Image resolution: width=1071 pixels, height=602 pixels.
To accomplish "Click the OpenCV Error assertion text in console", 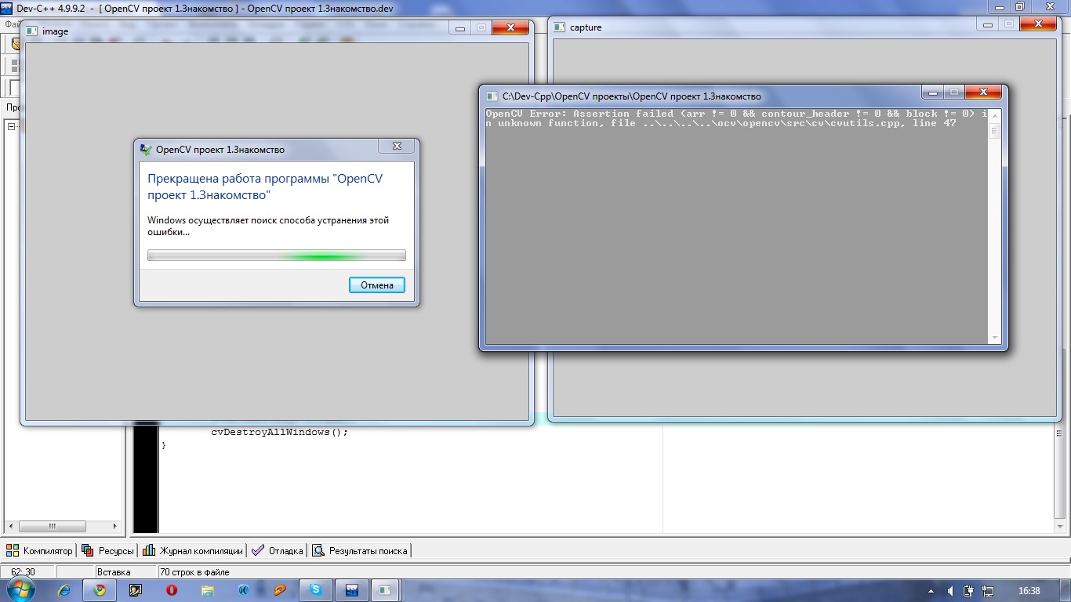I will 736,118.
